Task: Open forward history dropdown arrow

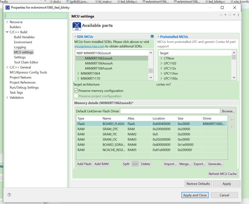Action: click(234, 15)
